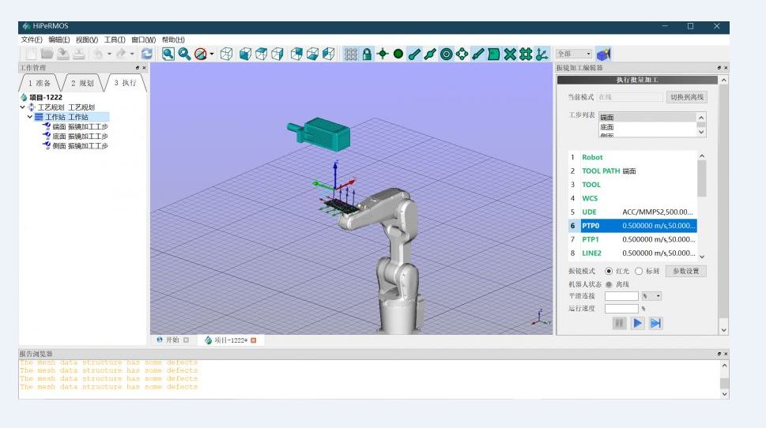Close the 项目-1222 document tab
The image size is (766, 428).
pos(253,340)
